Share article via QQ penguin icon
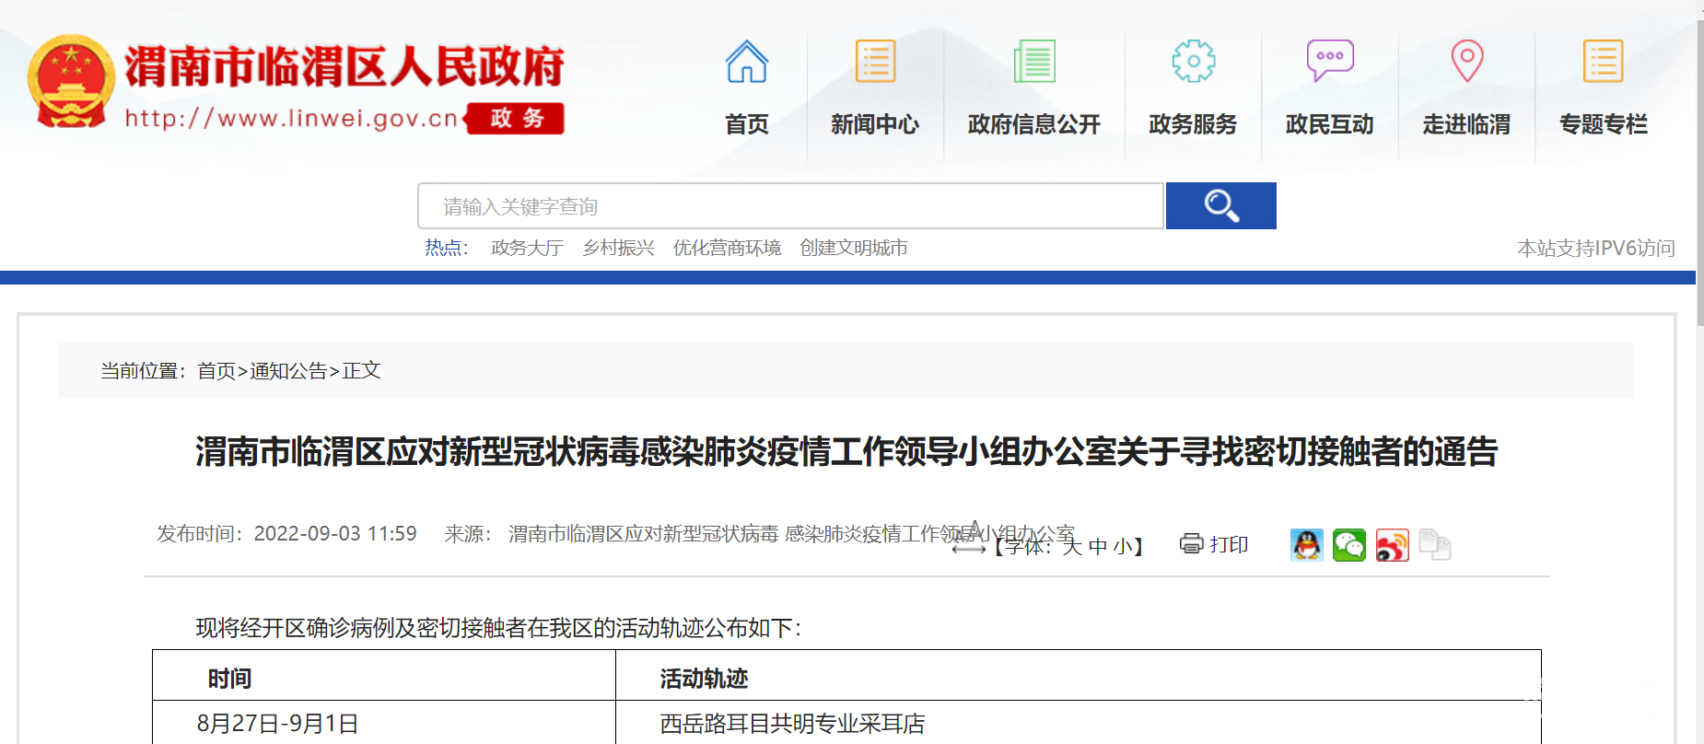 click(1306, 545)
